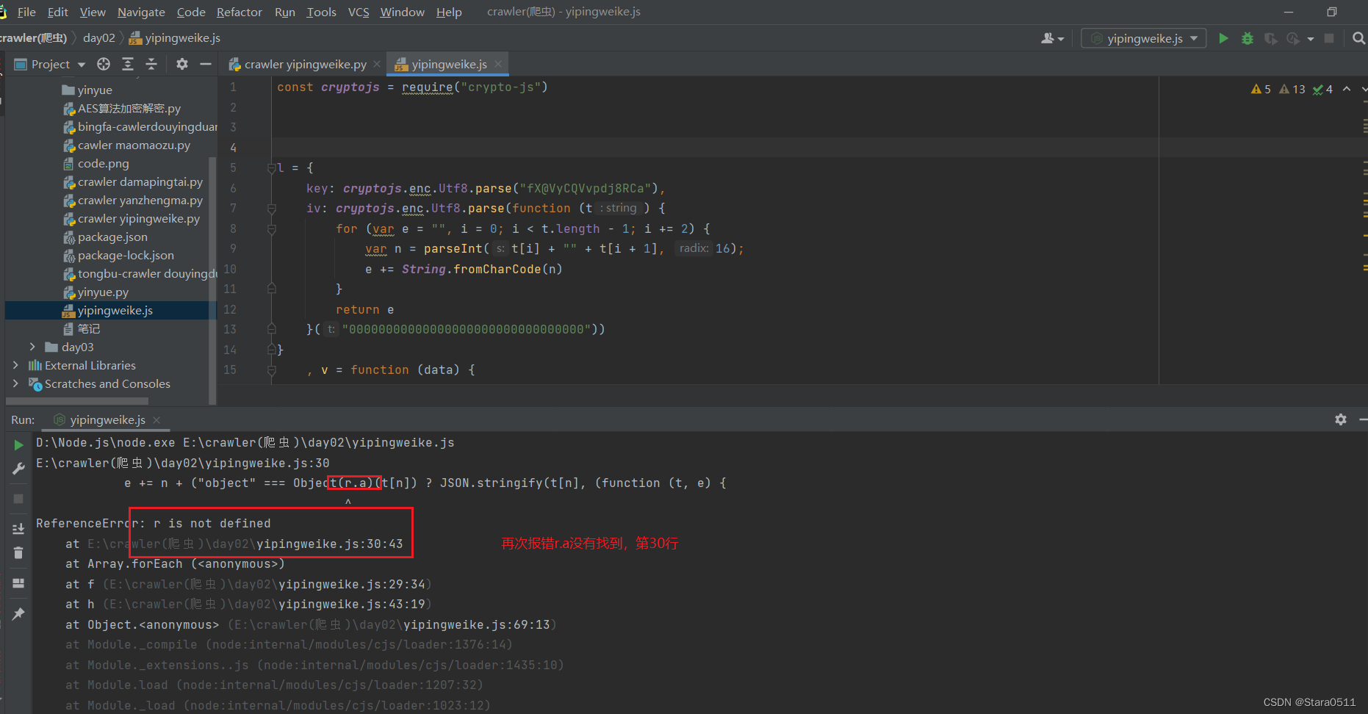This screenshot has width=1368, height=714.
Task: Open yipingweike.js:69:13 stack link
Action: (x=477, y=624)
